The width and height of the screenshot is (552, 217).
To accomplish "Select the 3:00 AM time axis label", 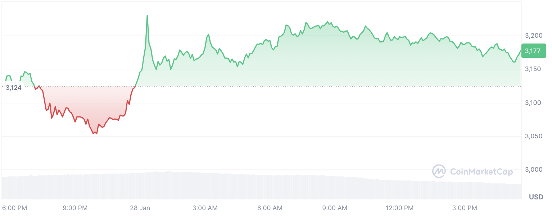I will point(205,208).
